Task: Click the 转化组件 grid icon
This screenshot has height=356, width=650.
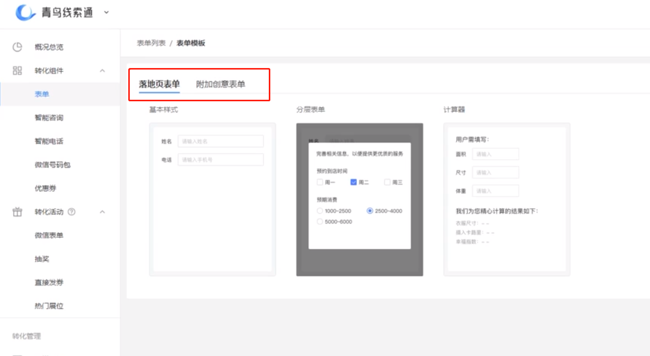Action: pyautogui.click(x=17, y=71)
